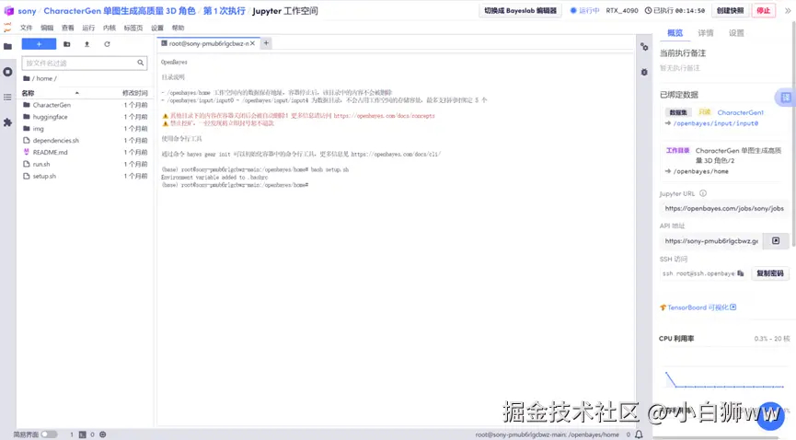Screen dimensions: 796x440
Task: Open the debugger bug icon on the right sidebar
Action: [644, 72]
